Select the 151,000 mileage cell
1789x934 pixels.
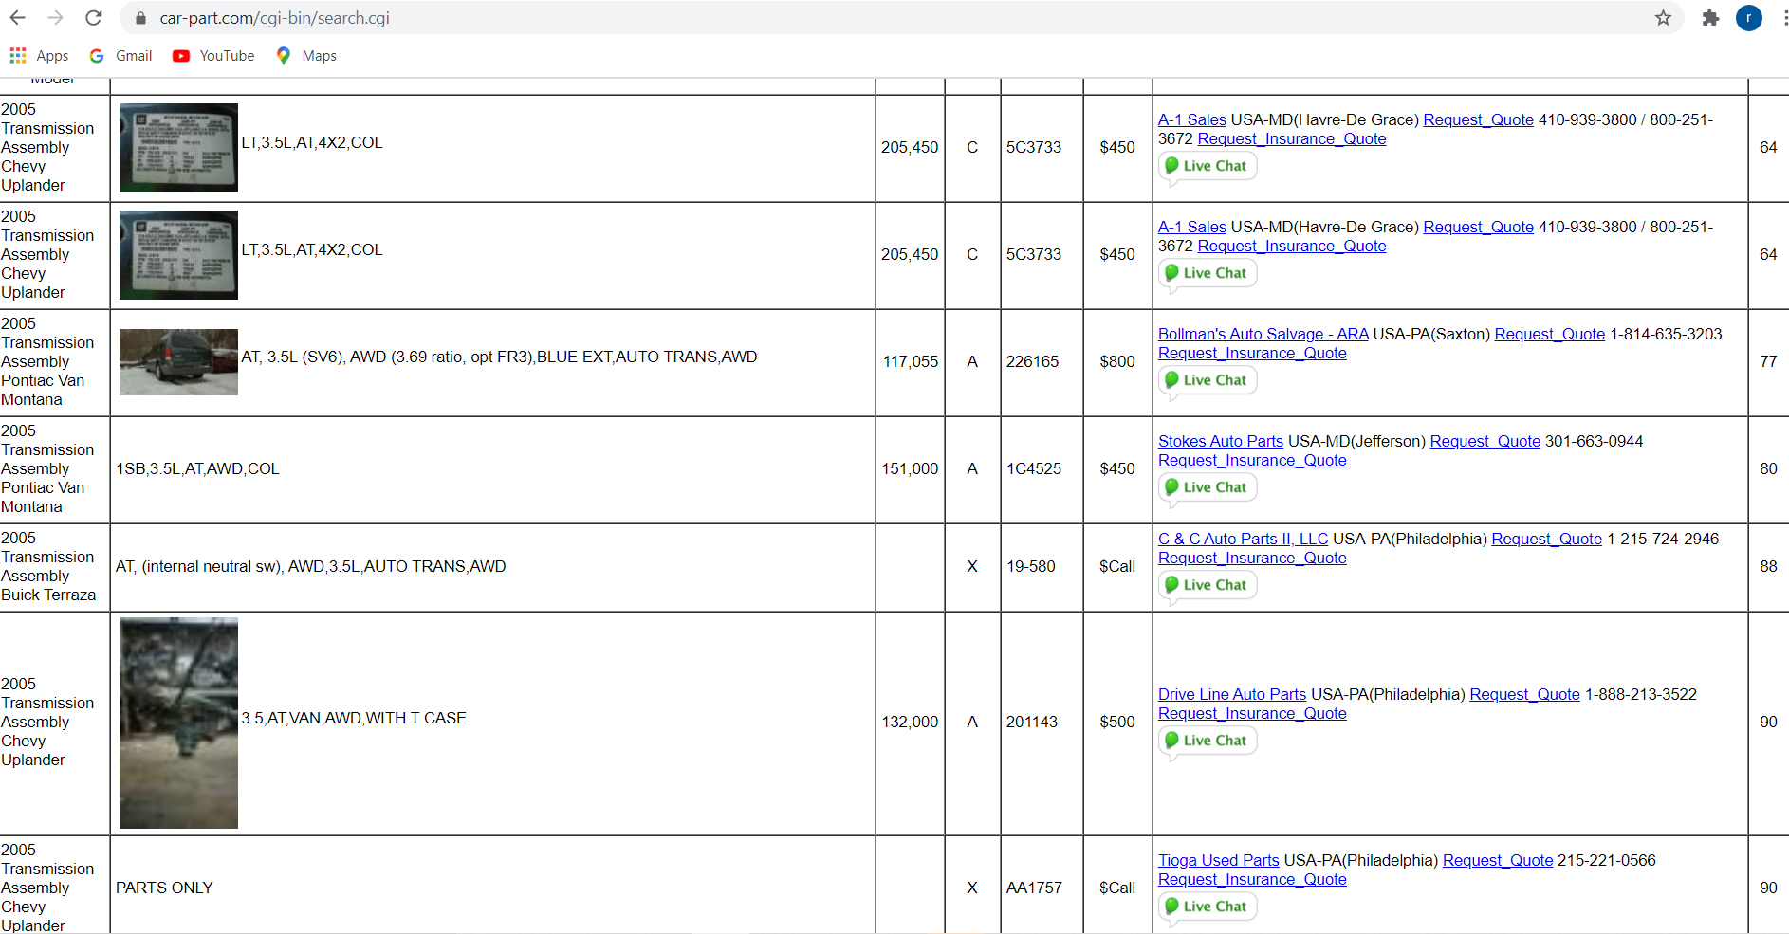pyautogui.click(x=911, y=468)
